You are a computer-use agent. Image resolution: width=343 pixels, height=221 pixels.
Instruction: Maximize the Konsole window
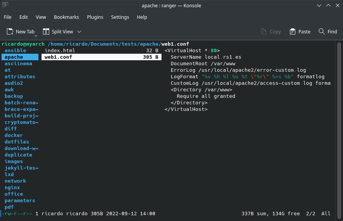pyautogui.click(x=328, y=5)
